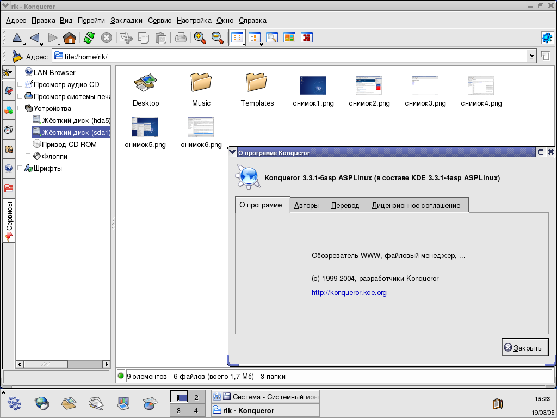557x418 pixels.
Task: Click the sidebar horizontal scrollbar left arrow
Action: tap(20, 364)
